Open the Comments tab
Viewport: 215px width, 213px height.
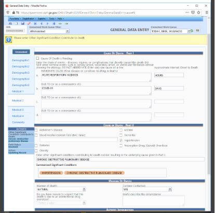(18, 122)
